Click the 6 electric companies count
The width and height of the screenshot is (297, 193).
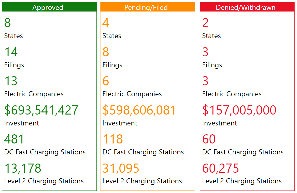(x=106, y=81)
